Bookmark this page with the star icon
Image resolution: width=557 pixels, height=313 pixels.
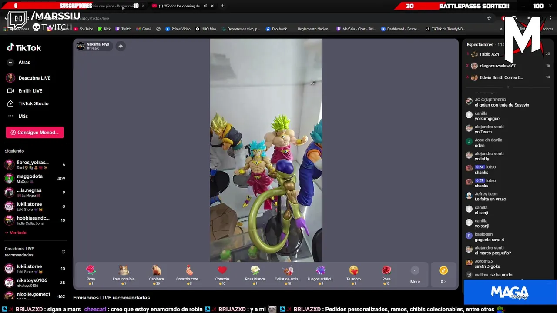(489, 18)
